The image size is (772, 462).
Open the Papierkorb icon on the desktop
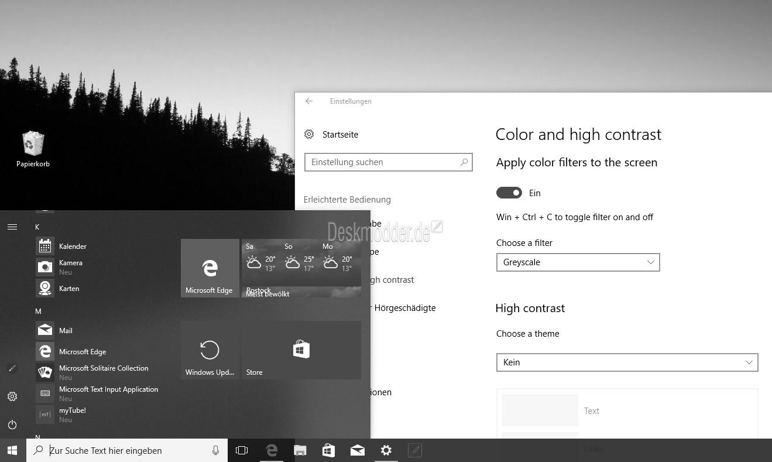[33, 149]
